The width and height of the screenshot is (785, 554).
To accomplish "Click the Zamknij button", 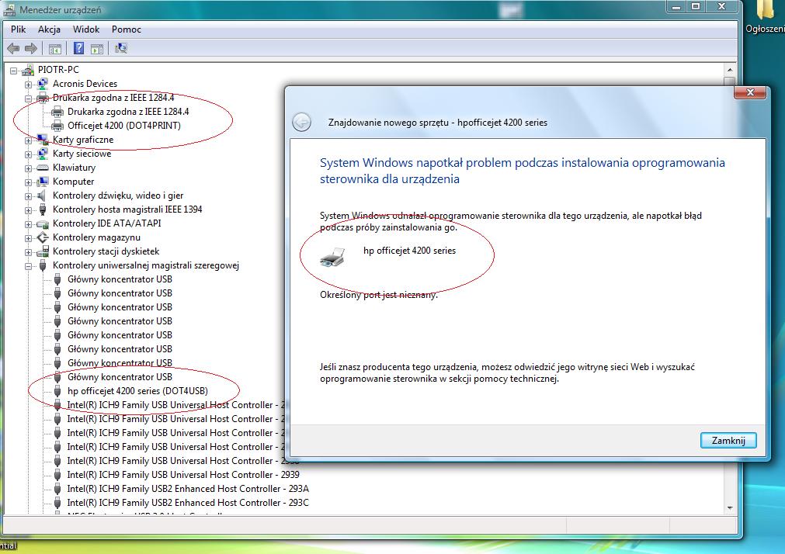I will [728, 441].
